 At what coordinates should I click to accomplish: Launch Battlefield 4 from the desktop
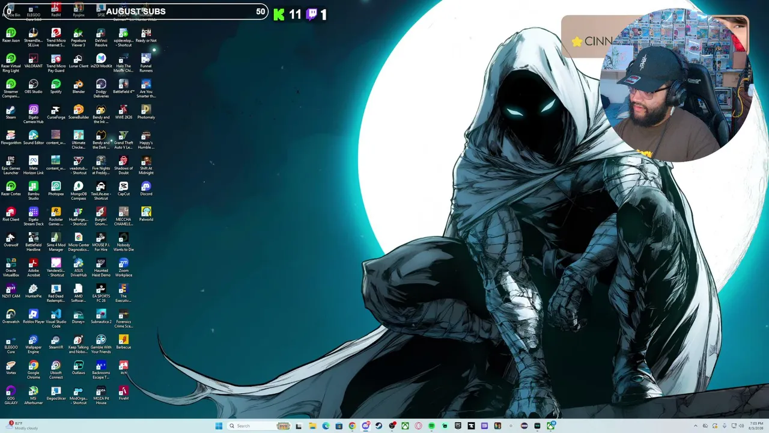pyautogui.click(x=124, y=87)
